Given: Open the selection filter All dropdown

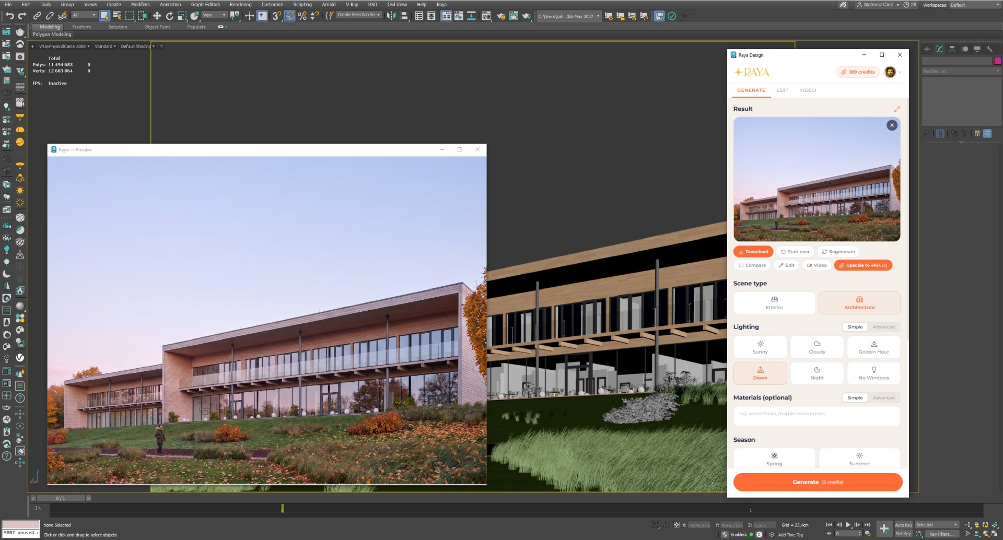Looking at the screenshot, I should (x=84, y=15).
